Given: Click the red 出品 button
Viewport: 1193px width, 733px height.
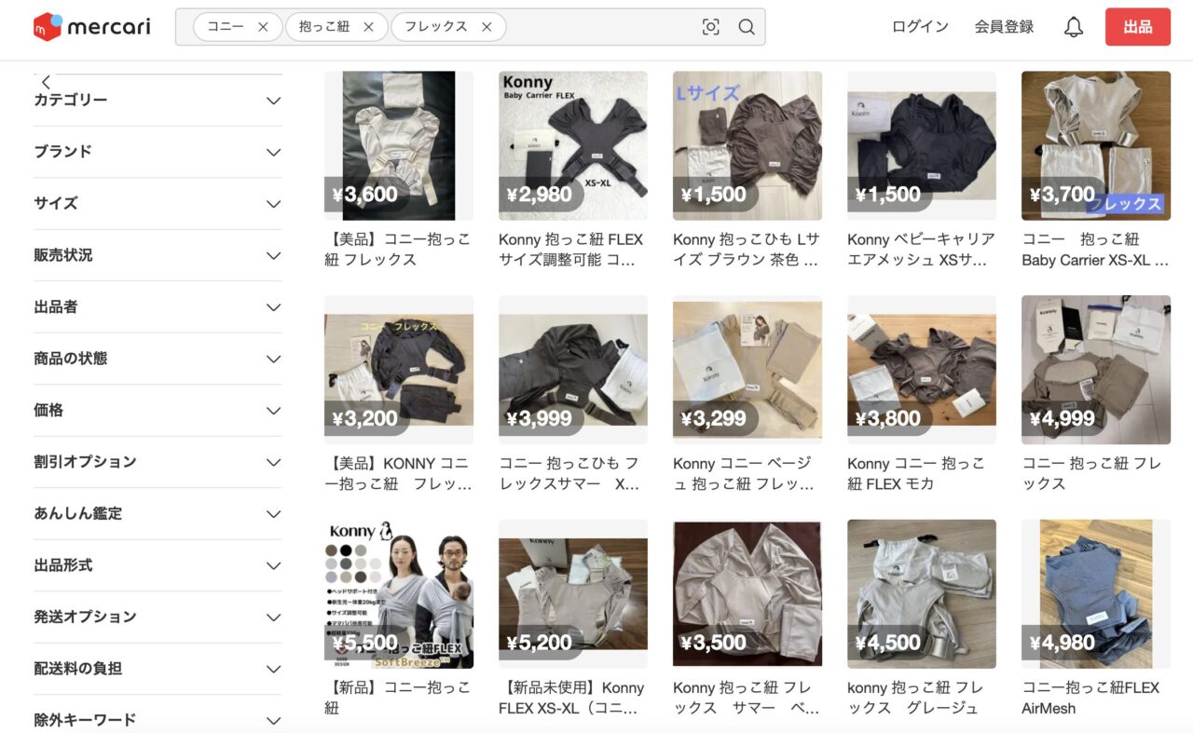Looking at the screenshot, I should (1137, 27).
